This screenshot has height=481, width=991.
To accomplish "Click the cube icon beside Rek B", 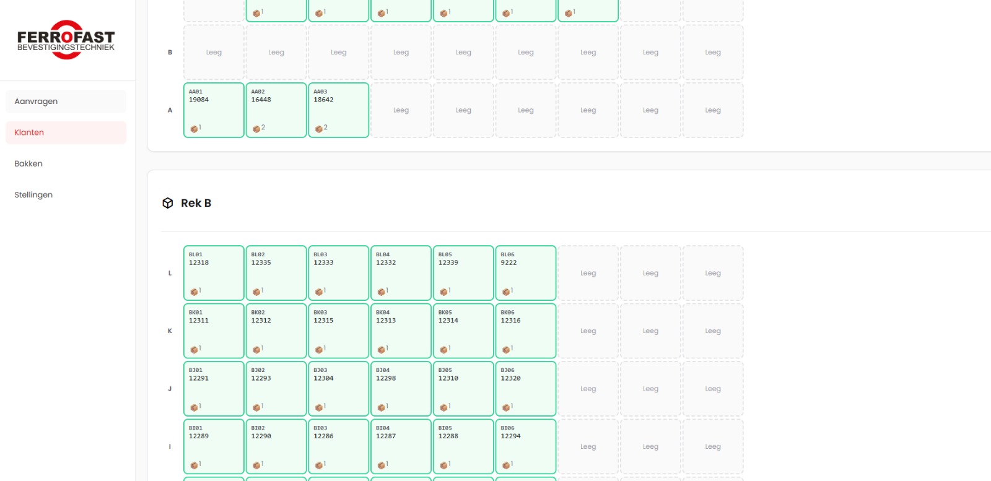I will click(x=168, y=203).
